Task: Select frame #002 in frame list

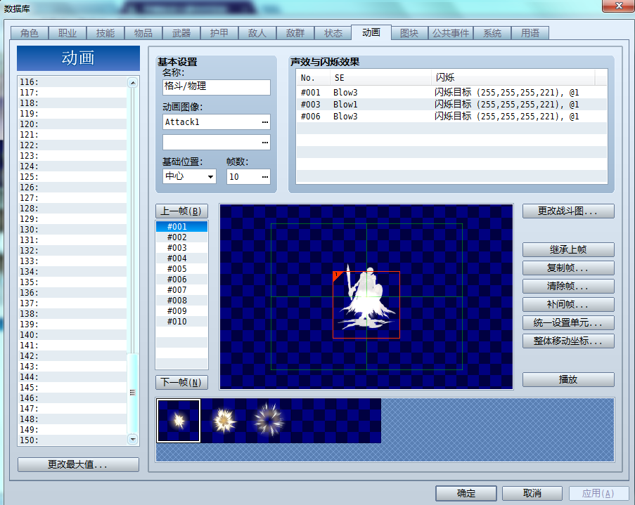Action: [181, 237]
